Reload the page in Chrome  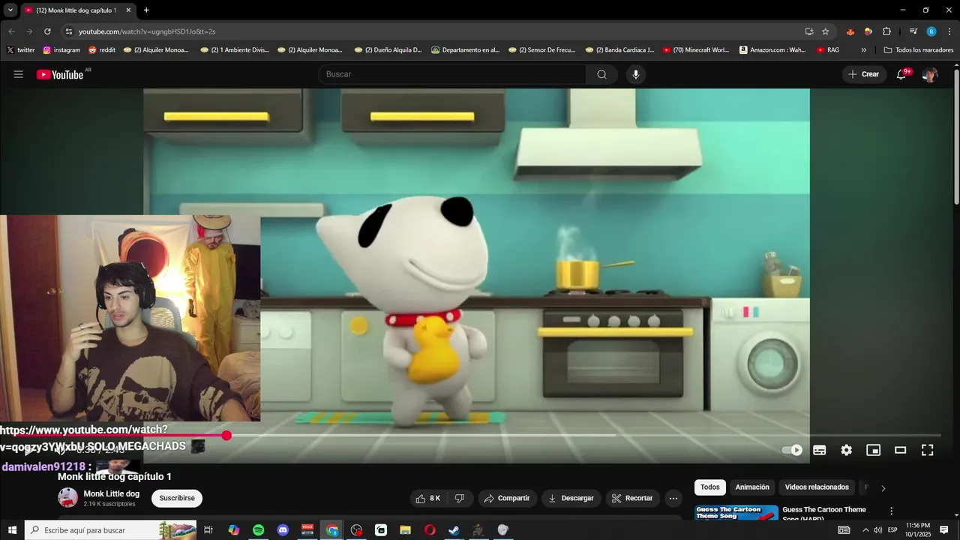47,31
